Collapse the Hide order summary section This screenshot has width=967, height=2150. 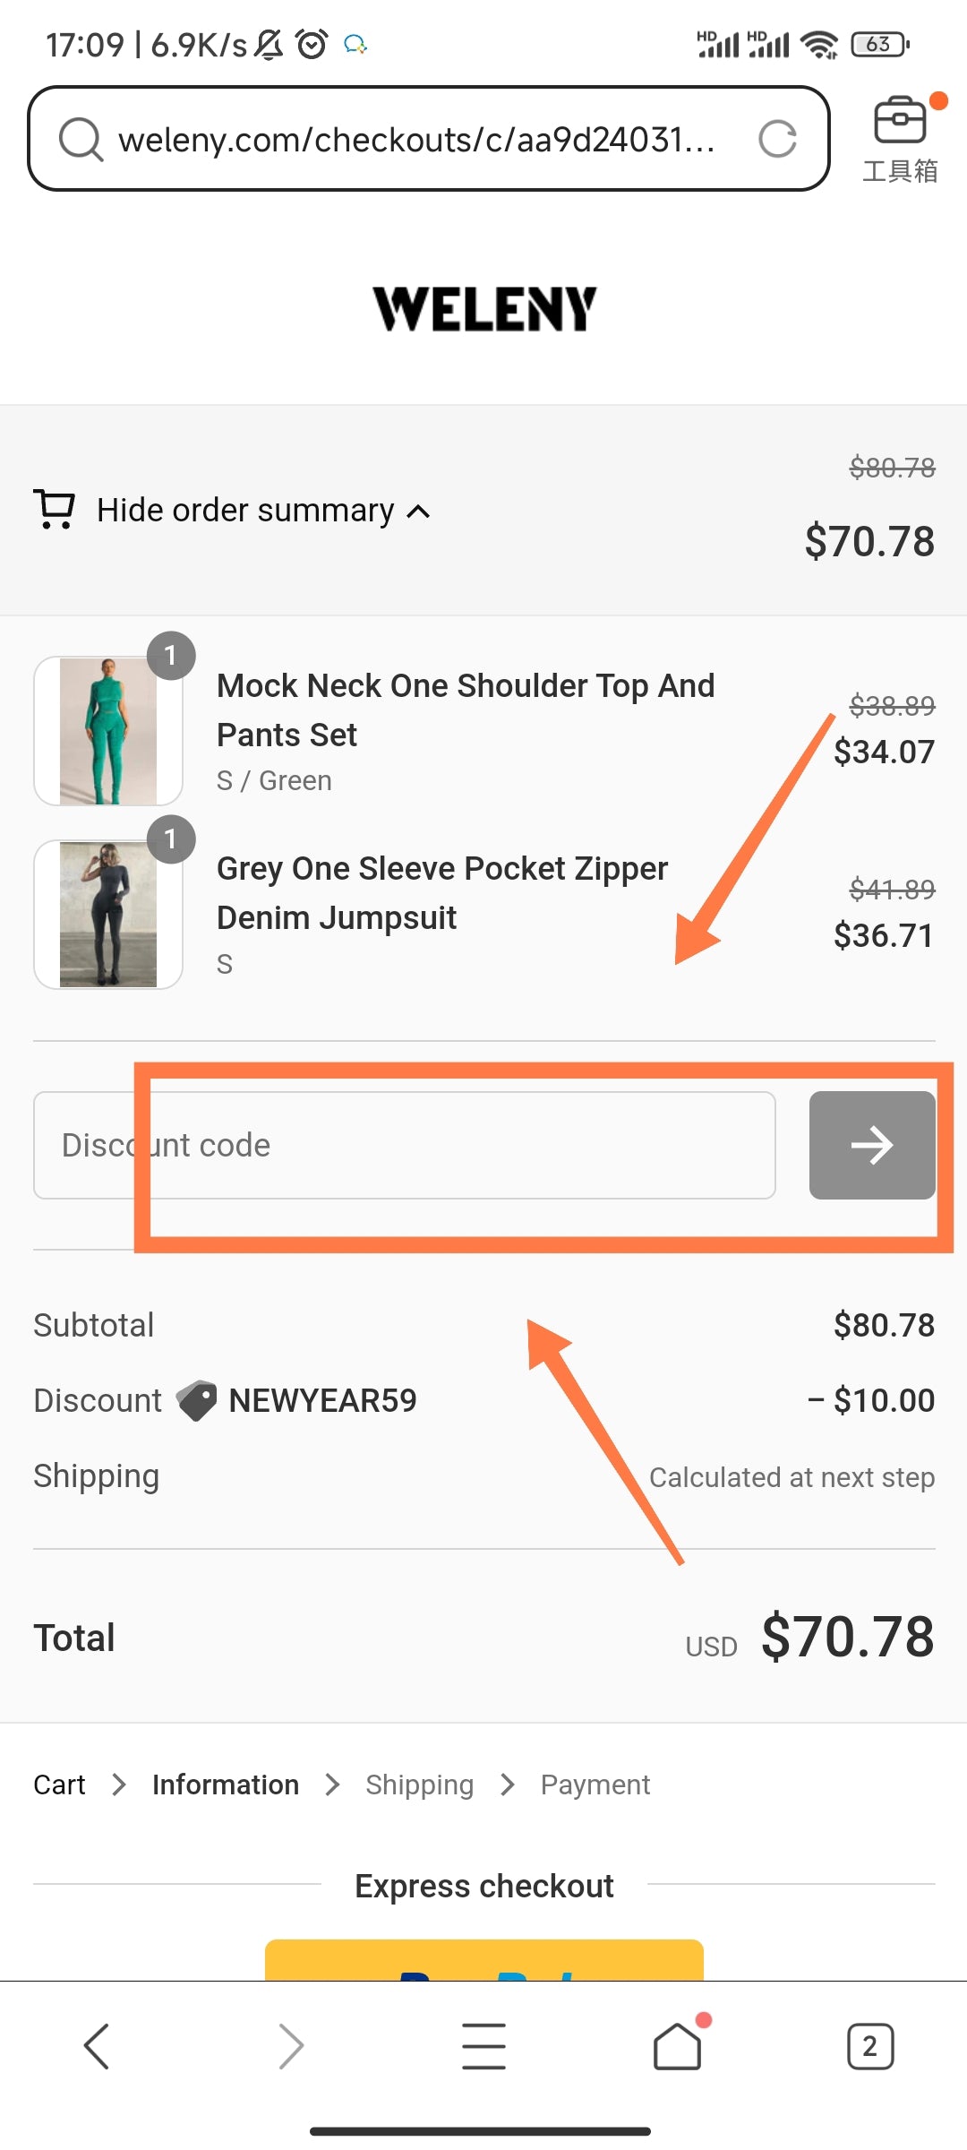(x=245, y=511)
